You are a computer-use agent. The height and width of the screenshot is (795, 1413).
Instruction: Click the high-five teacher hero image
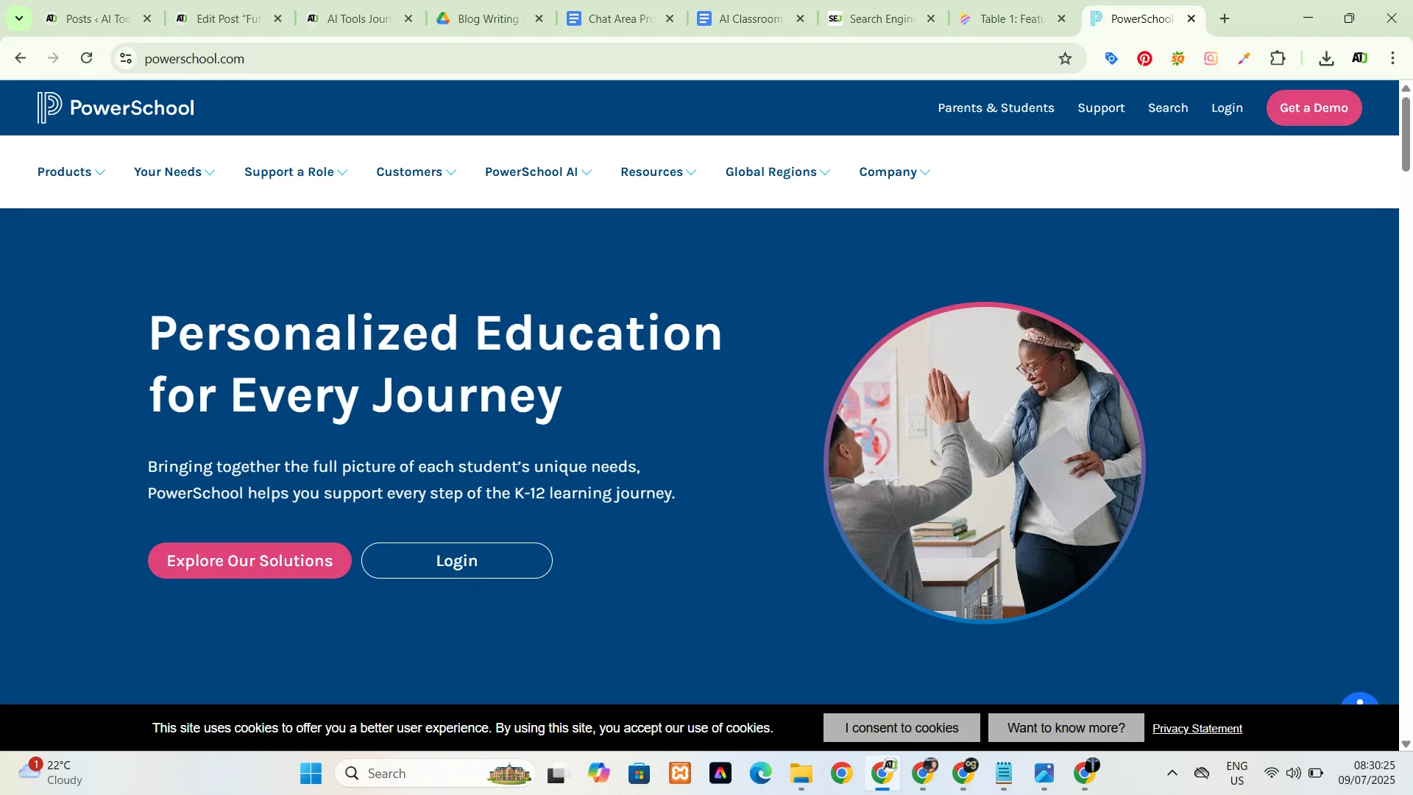(984, 462)
